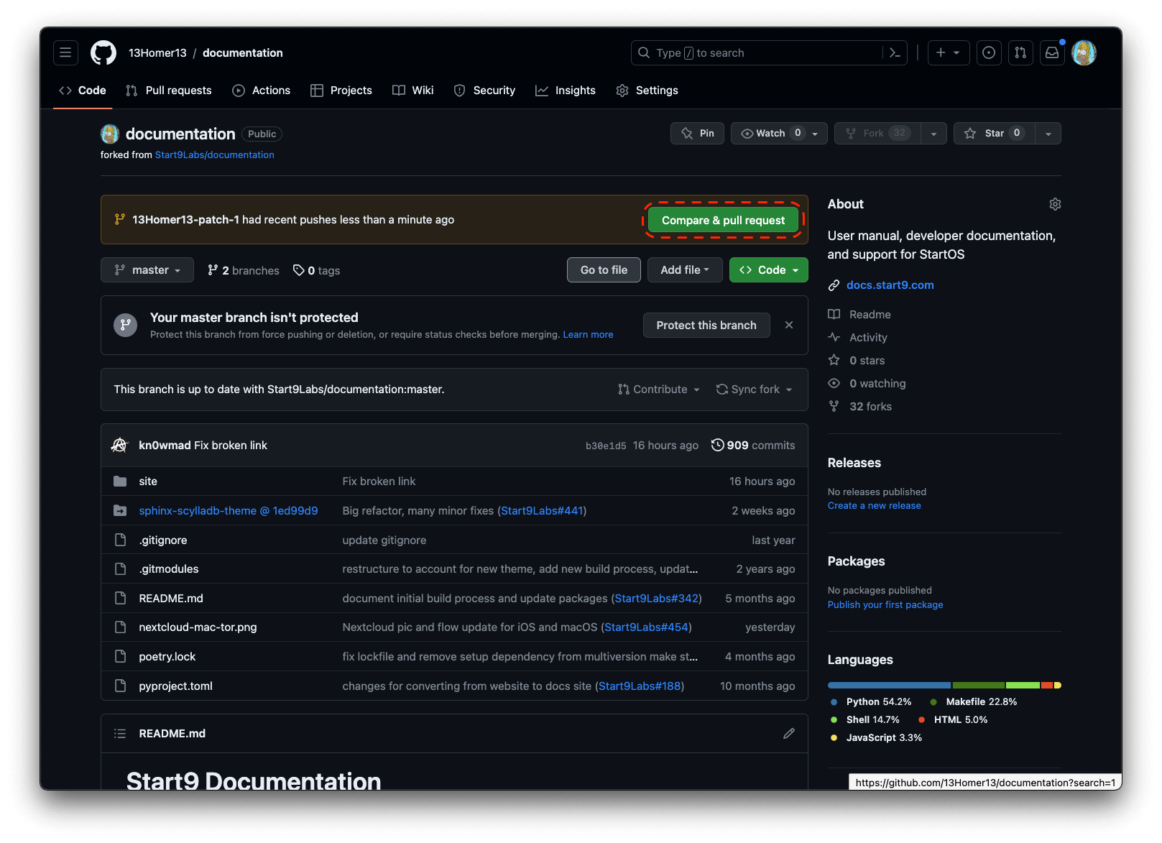Viewport: 1162px width, 843px height.
Task: Open the docs.start9.com link
Action: coord(890,285)
